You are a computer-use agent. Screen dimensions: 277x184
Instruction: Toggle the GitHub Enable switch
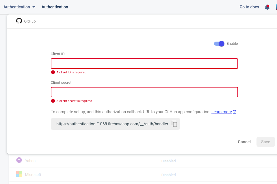pyautogui.click(x=219, y=44)
